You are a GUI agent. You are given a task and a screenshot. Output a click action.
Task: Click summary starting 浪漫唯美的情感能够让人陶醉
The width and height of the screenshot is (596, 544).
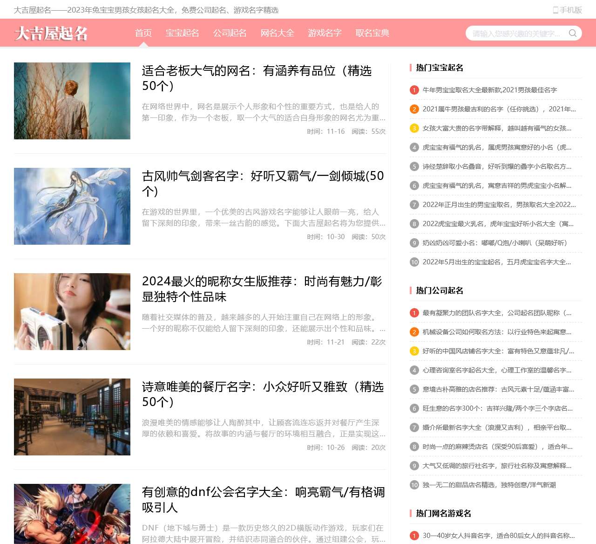click(x=264, y=428)
